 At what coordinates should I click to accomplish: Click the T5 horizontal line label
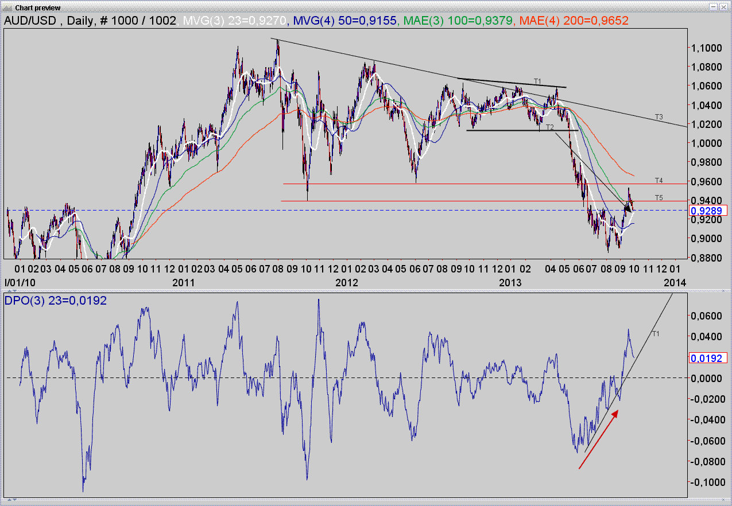pyautogui.click(x=659, y=197)
